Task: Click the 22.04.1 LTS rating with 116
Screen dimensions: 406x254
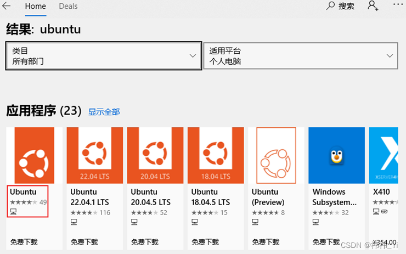Action: pos(91,212)
